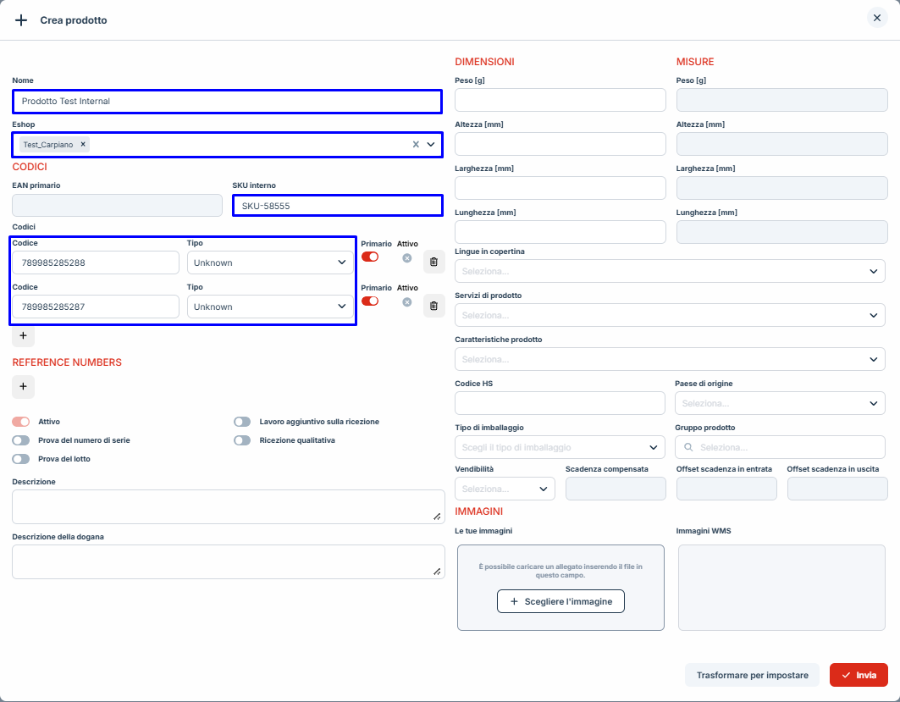The image size is (900, 702).
Task: Expand the Tipo di imballaggio dropdown
Action: coord(560,447)
